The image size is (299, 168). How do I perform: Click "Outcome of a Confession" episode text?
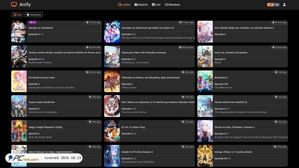point(43,112)
